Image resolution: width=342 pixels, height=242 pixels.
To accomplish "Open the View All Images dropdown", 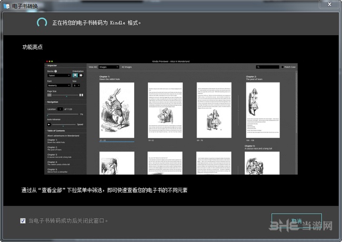I will point(108,67).
